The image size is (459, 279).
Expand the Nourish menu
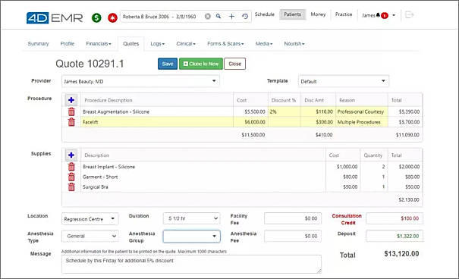[x=294, y=43]
